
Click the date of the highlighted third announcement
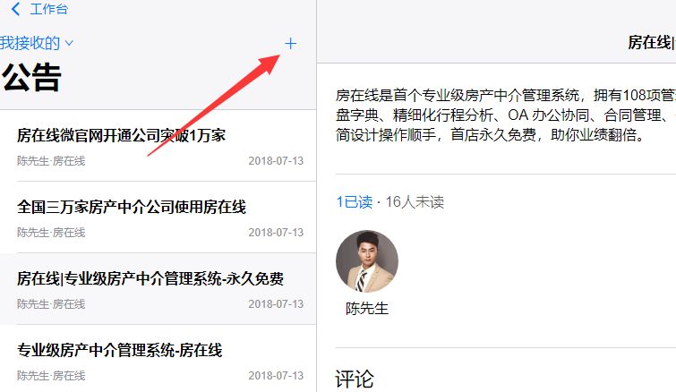click(x=276, y=303)
